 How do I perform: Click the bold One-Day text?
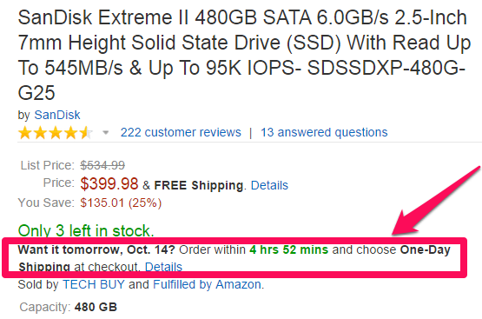click(x=426, y=249)
